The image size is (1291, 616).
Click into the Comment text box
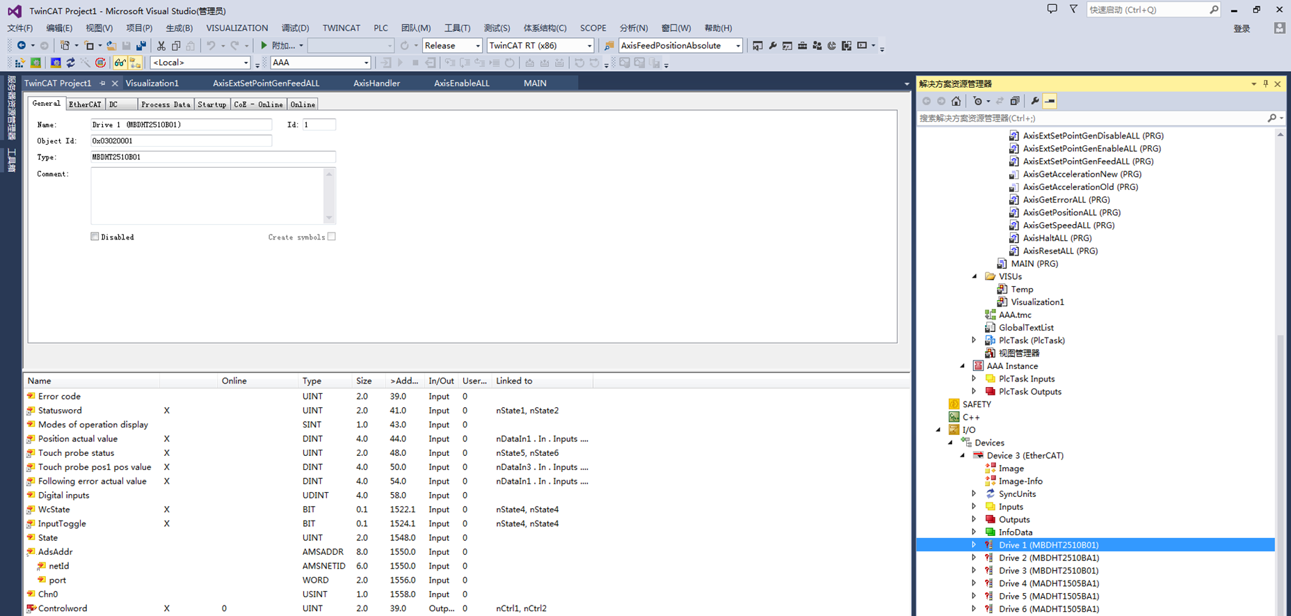[x=207, y=196]
